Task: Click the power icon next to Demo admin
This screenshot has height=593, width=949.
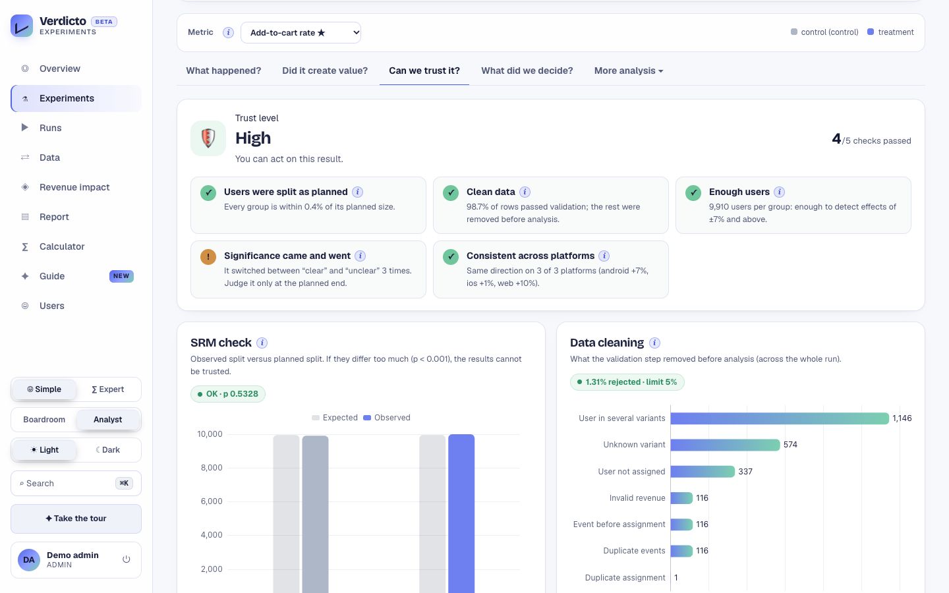Action: 127,559
